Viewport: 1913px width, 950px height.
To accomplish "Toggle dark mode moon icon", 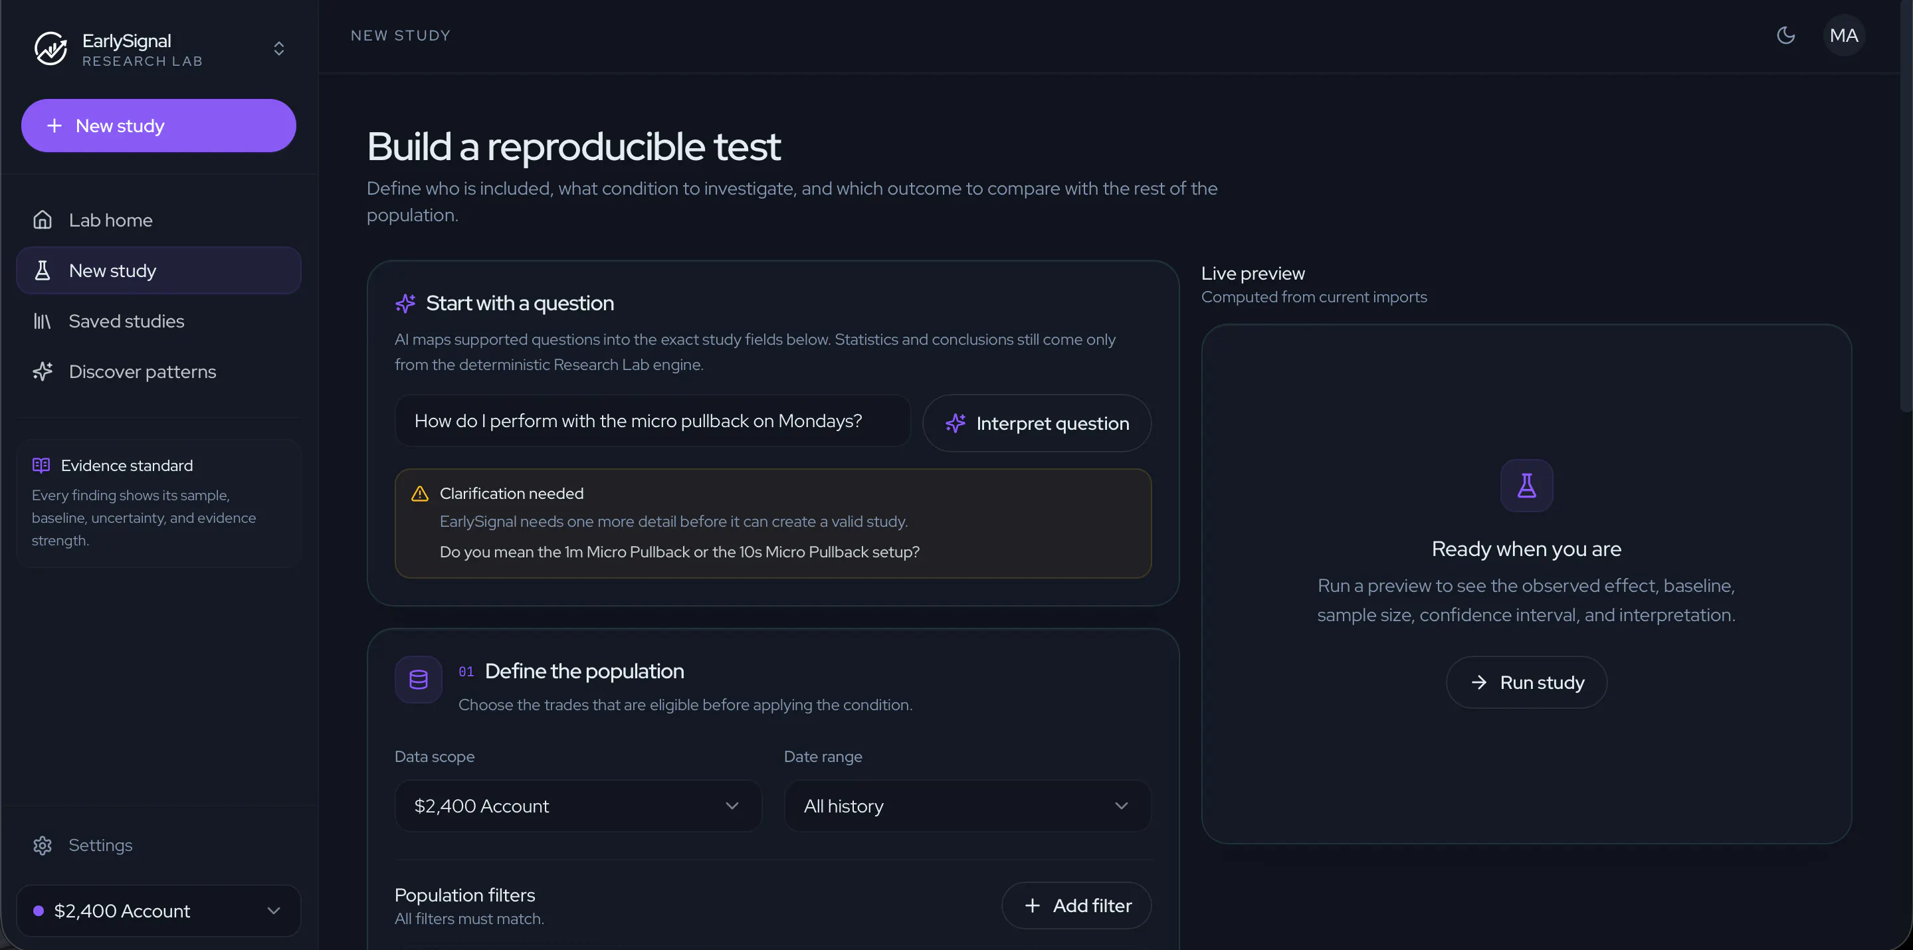I will click(1785, 35).
